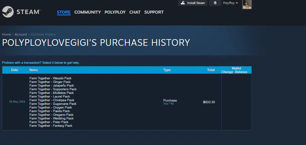Click the Account breadcrumb link

pyautogui.click(x=21, y=35)
